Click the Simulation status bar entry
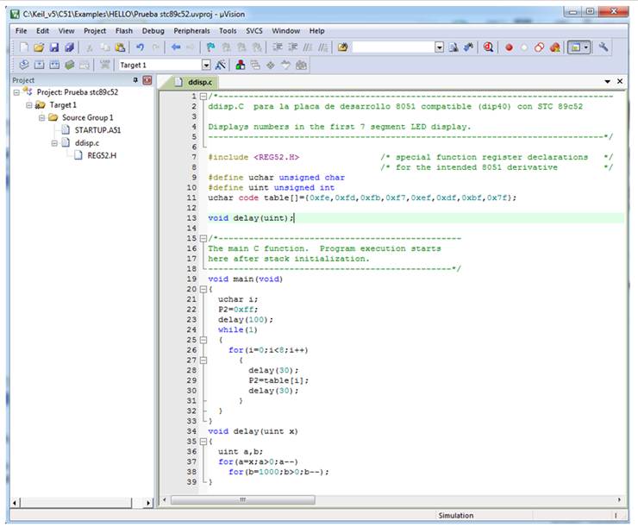 456,515
